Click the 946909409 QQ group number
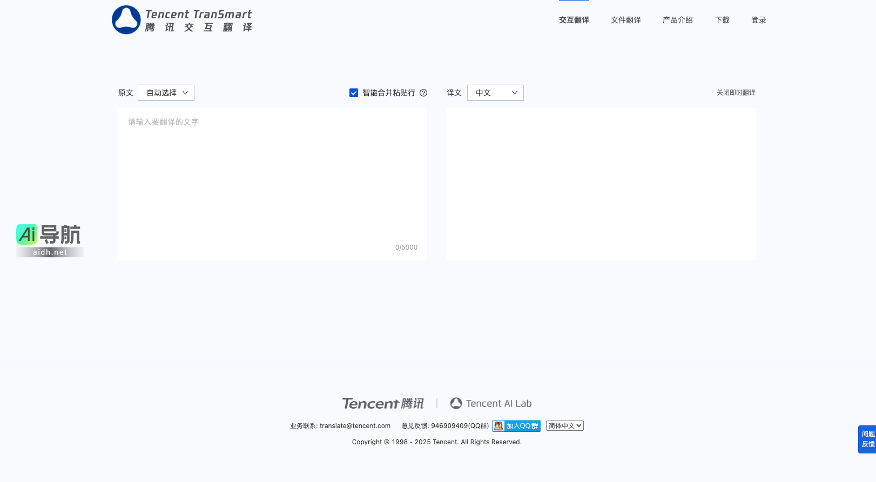 point(449,426)
